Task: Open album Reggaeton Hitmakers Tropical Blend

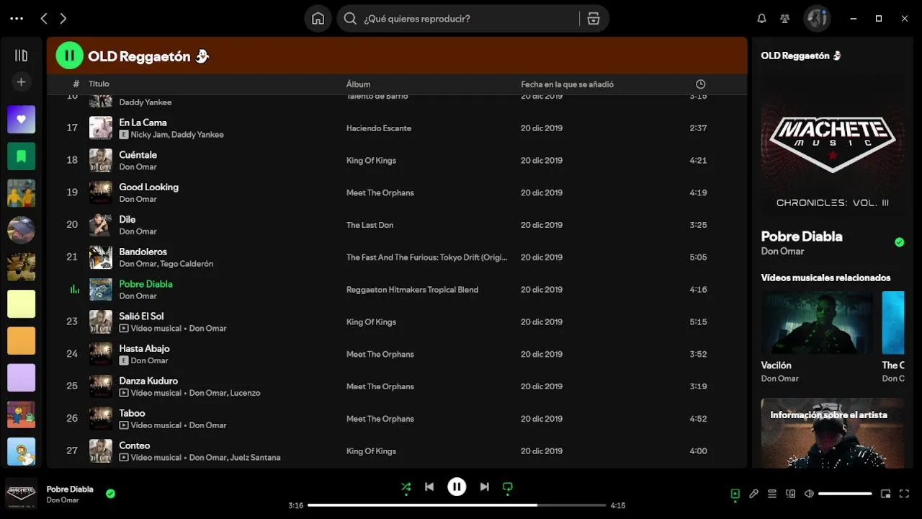Action: (412, 290)
